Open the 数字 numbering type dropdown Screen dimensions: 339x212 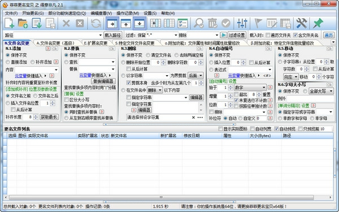250,88
